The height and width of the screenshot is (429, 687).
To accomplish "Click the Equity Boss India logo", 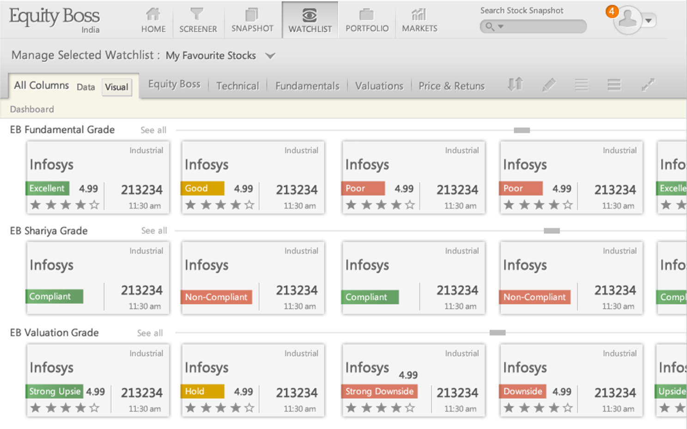I will tap(55, 20).
